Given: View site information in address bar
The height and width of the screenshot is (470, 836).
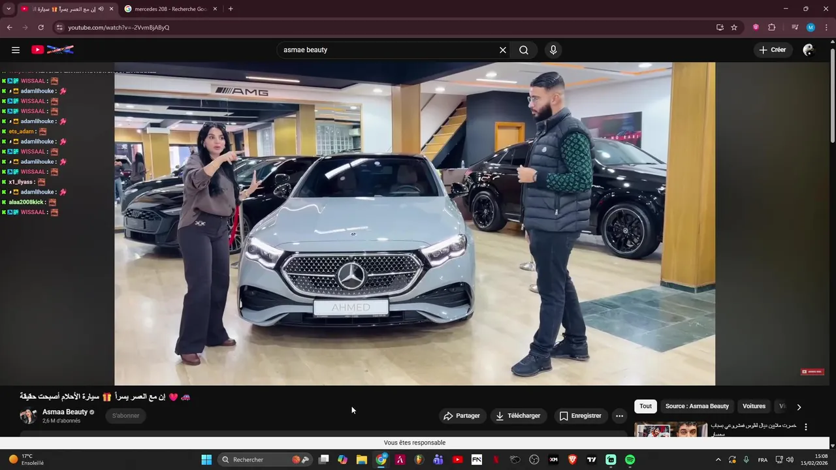Looking at the screenshot, I should click(59, 27).
